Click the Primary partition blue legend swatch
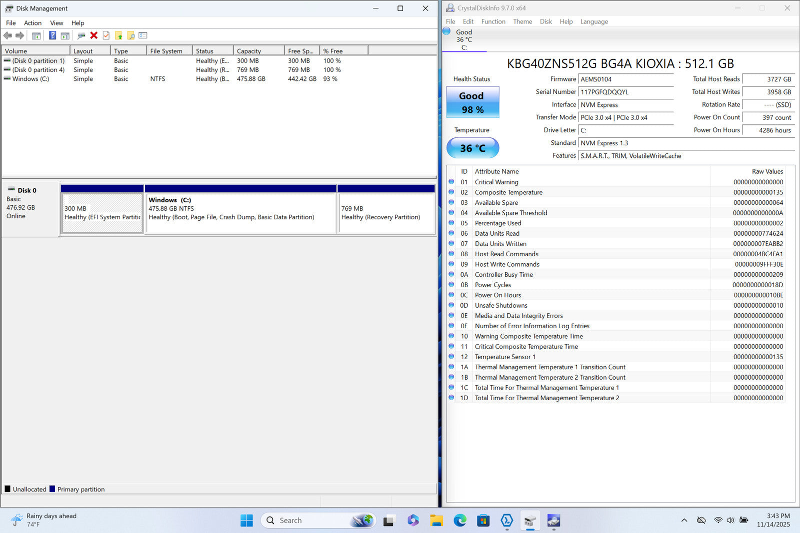The width and height of the screenshot is (800, 533). [52, 489]
